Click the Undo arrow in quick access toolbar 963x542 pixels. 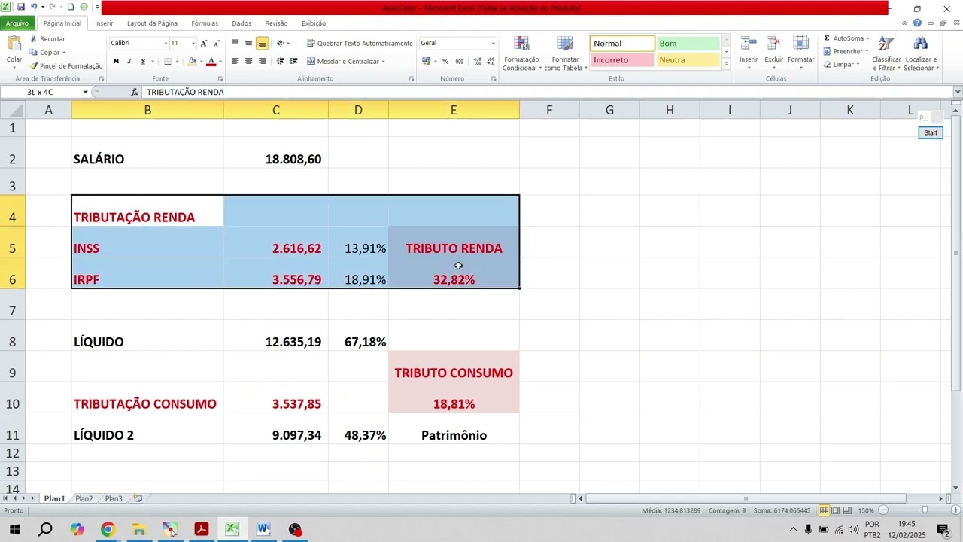pos(34,7)
